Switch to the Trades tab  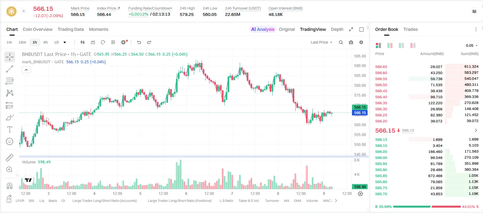pyautogui.click(x=410, y=29)
